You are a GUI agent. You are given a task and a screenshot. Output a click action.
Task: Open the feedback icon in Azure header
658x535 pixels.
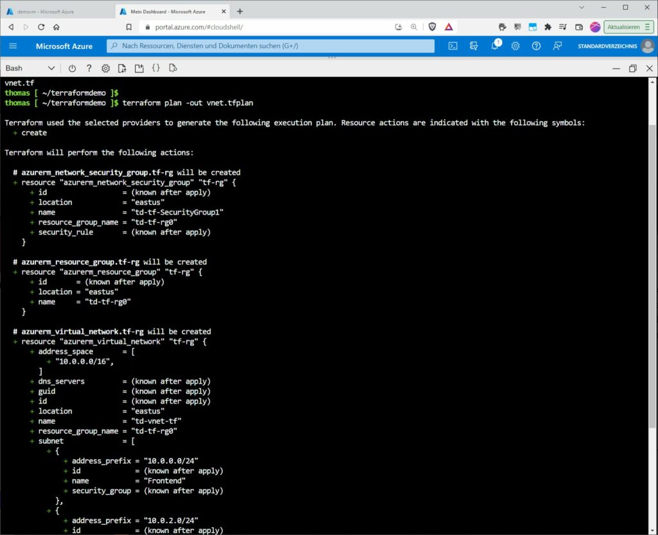pyautogui.click(x=557, y=46)
